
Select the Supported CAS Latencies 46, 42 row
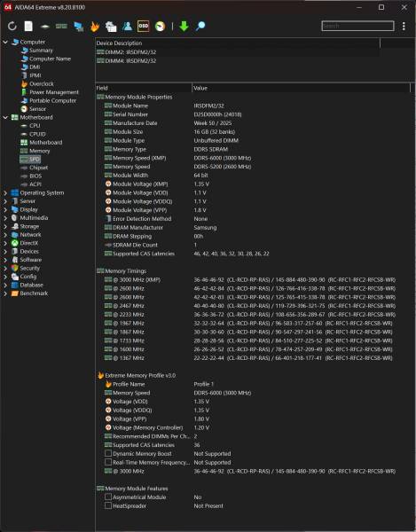(x=253, y=254)
